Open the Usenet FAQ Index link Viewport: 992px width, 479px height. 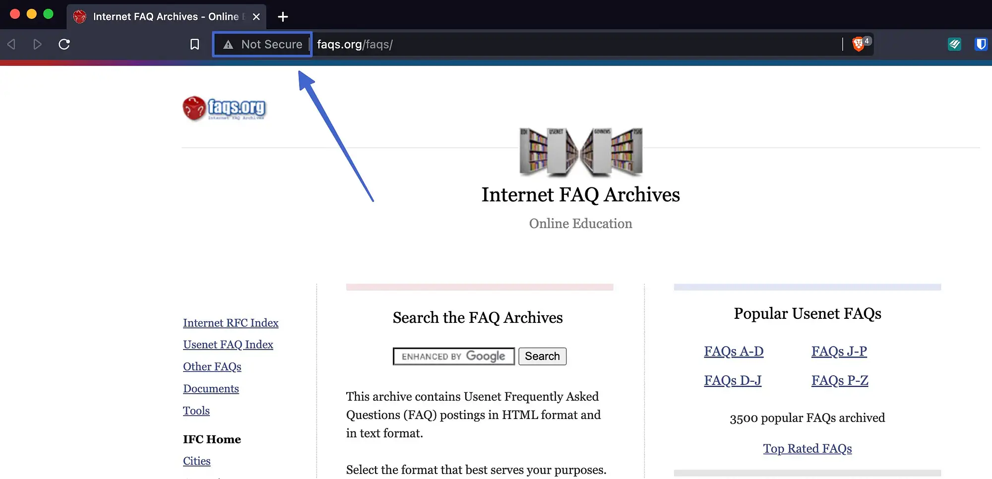click(x=228, y=345)
